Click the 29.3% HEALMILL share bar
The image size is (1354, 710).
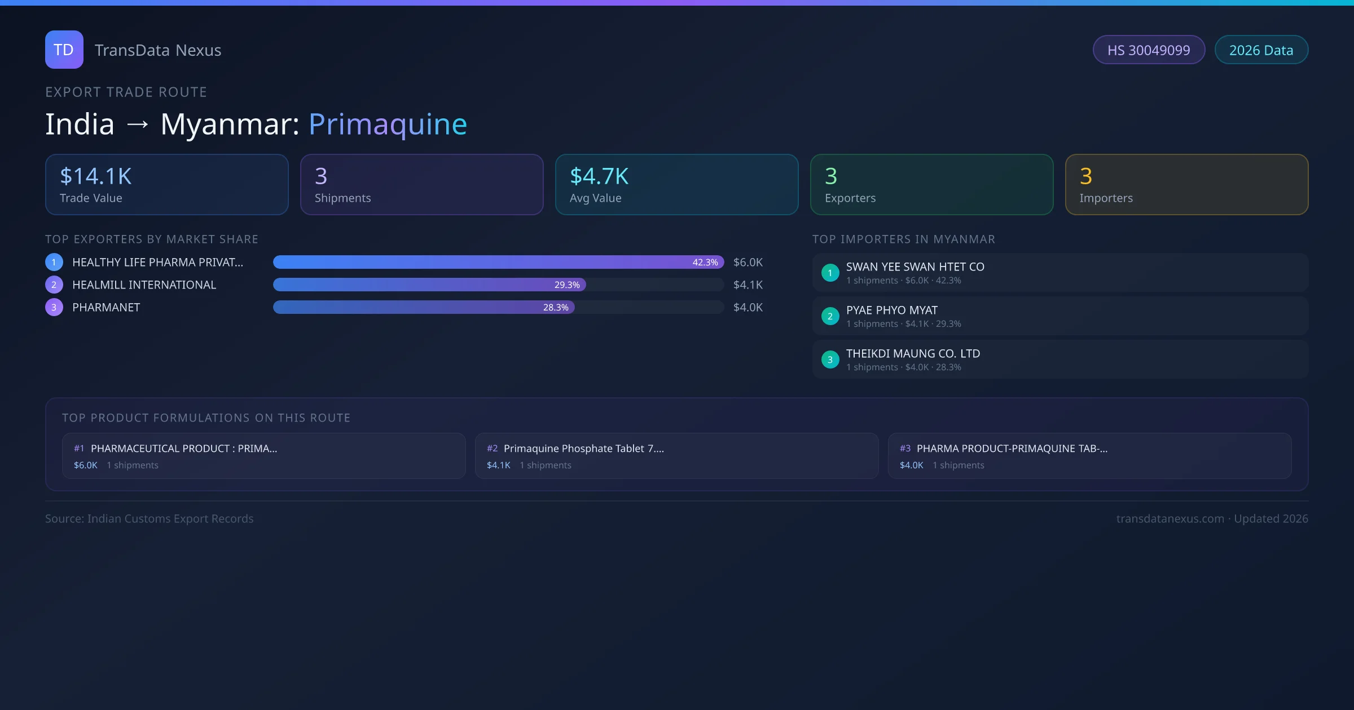[x=429, y=285]
